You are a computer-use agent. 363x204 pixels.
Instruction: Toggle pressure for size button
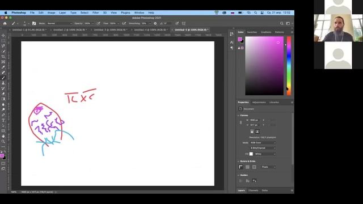point(177,23)
